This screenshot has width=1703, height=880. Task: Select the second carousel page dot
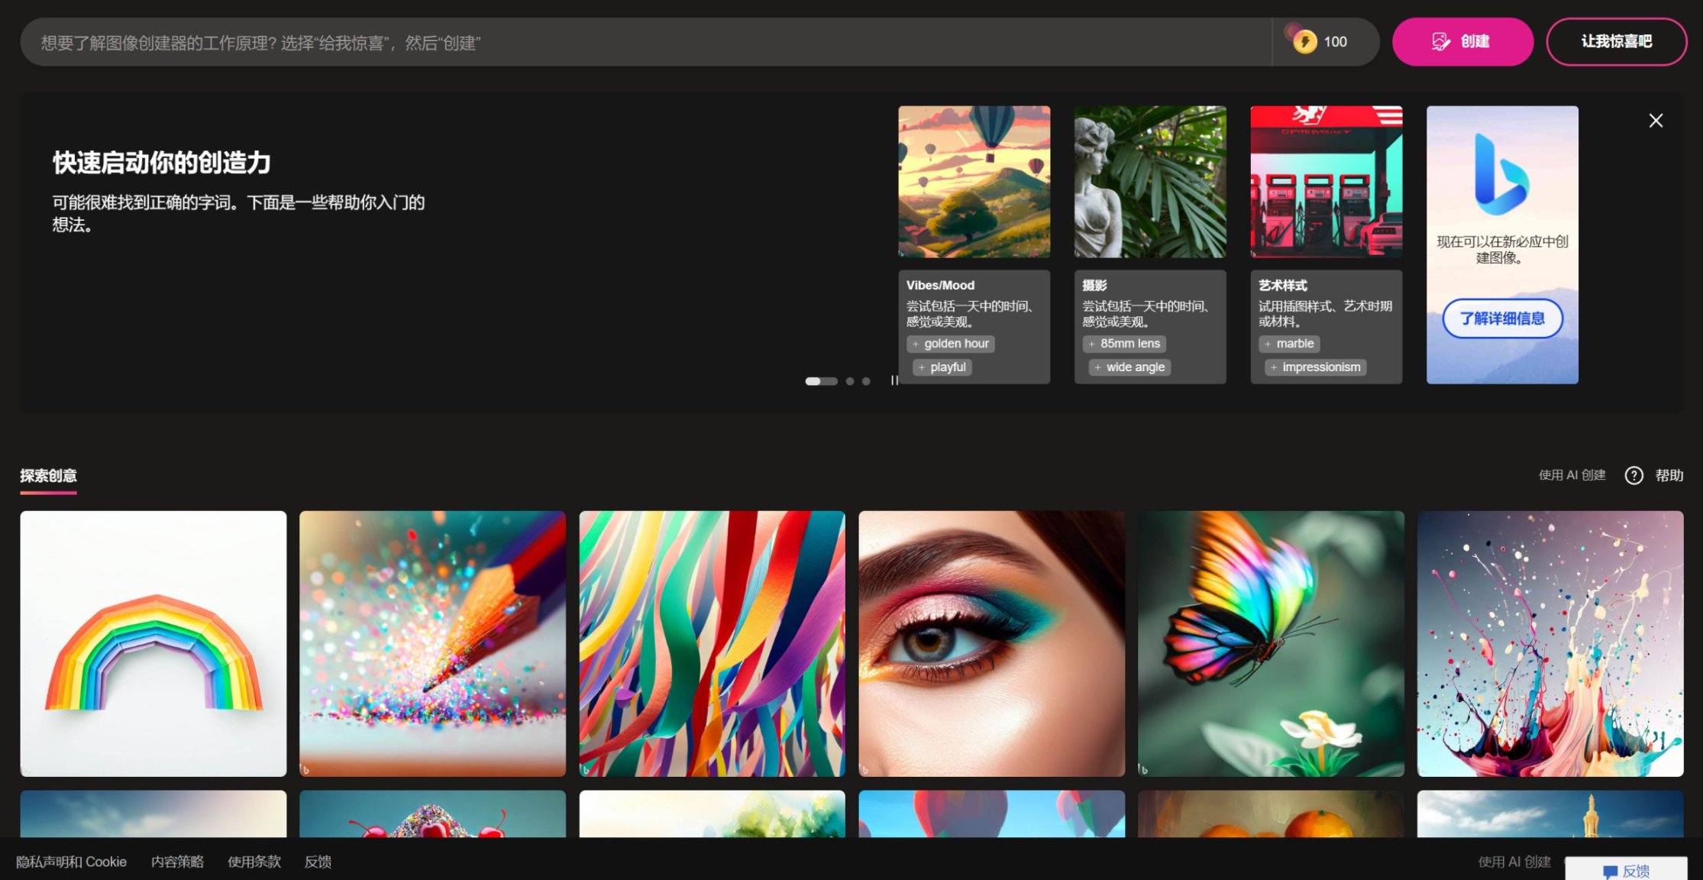tap(850, 381)
